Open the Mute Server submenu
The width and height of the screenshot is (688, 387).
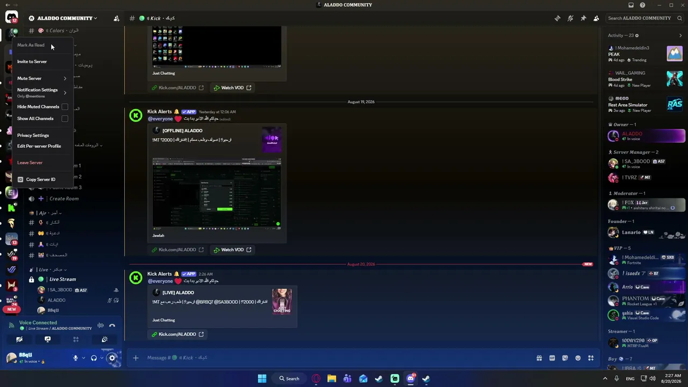[x=42, y=78]
